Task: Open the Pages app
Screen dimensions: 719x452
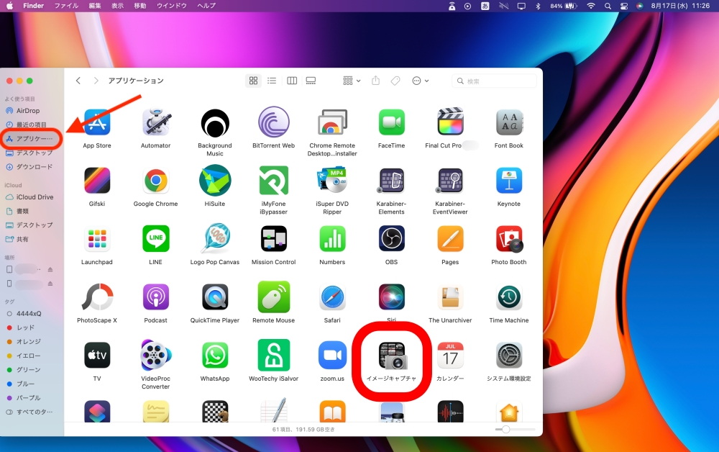Action: click(x=450, y=239)
